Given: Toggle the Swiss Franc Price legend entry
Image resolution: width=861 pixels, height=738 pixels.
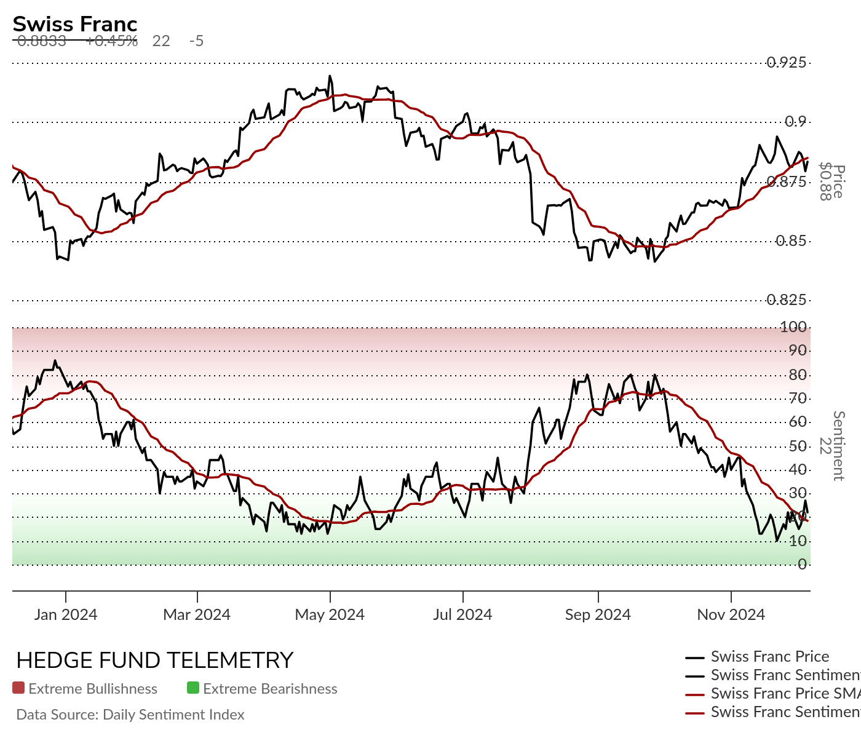Looking at the screenshot, I should tap(757, 657).
